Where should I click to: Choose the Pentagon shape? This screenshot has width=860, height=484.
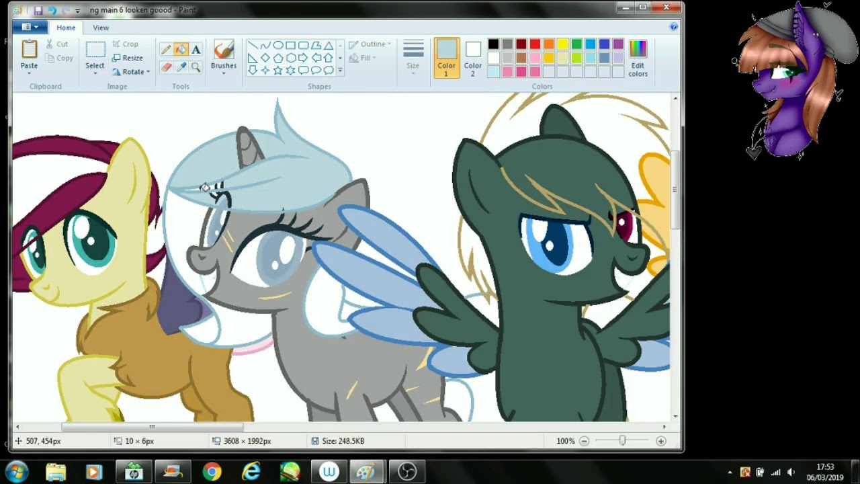click(278, 58)
